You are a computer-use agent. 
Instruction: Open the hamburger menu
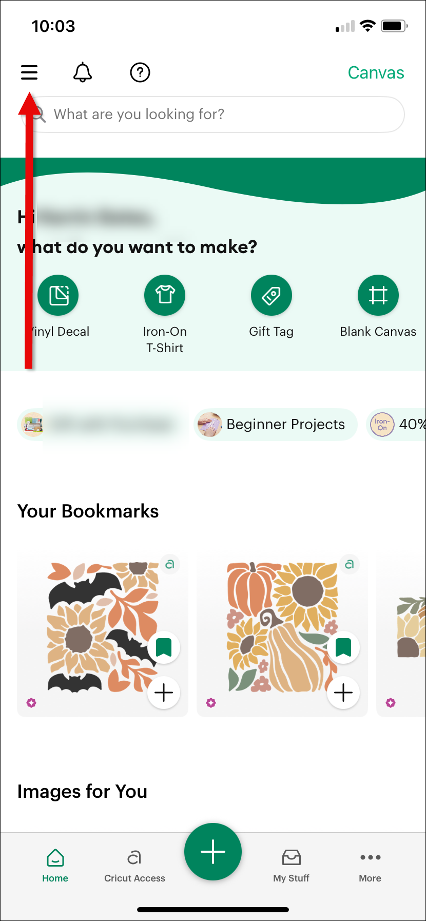pyautogui.click(x=29, y=72)
